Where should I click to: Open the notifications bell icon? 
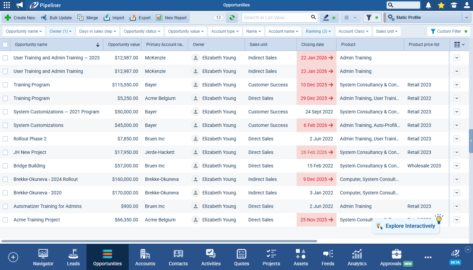(x=428, y=5)
